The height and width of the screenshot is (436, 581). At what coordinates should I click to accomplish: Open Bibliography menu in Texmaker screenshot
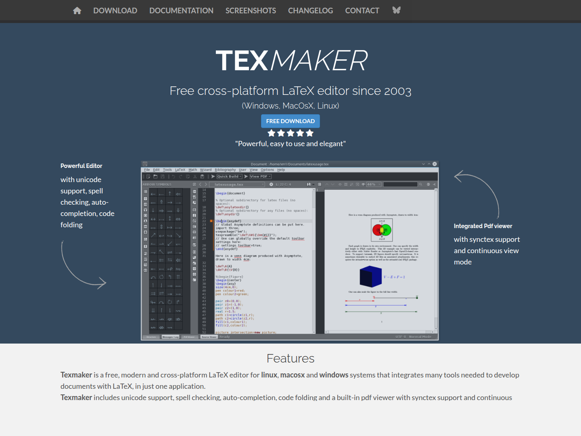click(225, 170)
